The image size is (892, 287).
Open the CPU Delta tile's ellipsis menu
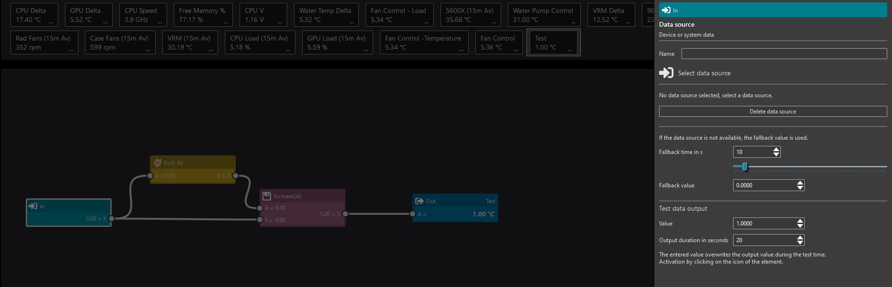coord(51,22)
